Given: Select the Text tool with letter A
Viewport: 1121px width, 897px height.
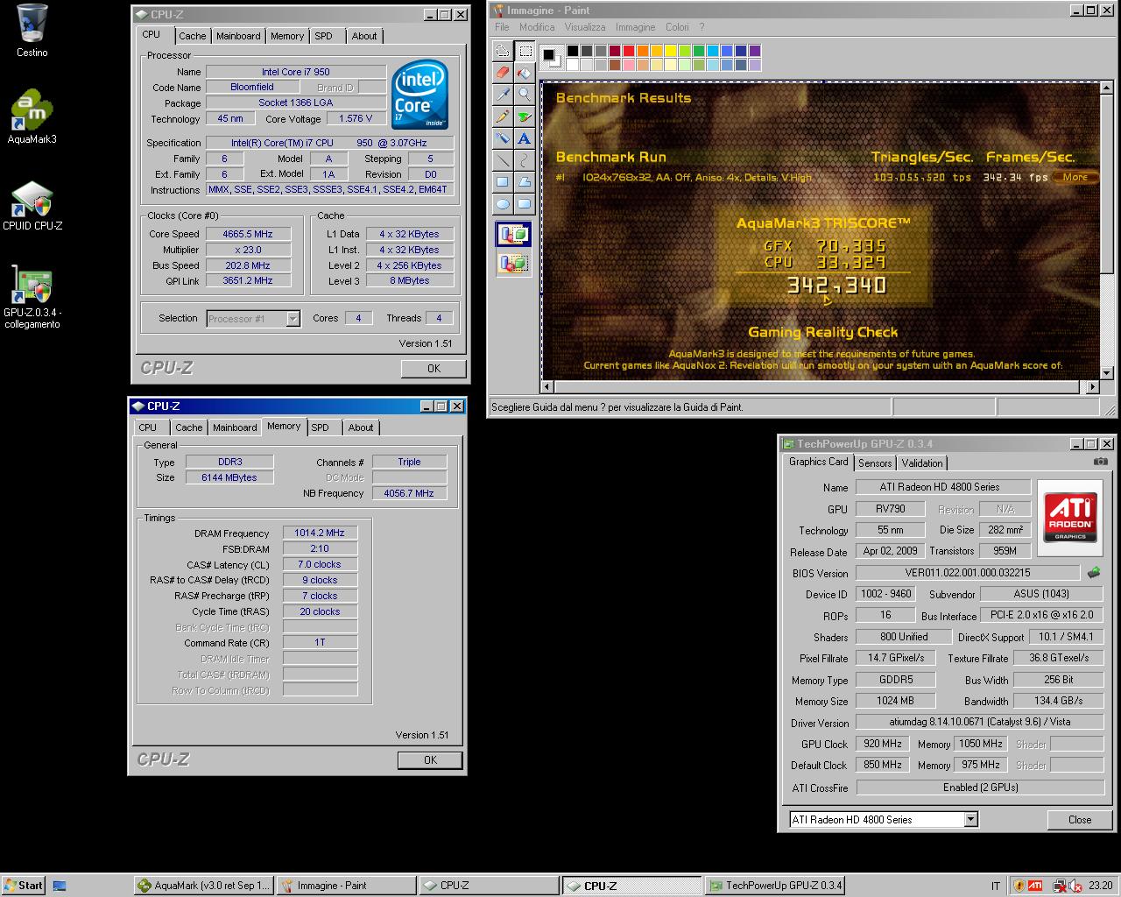Looking at the screenshot, I should tap(525, 138).
